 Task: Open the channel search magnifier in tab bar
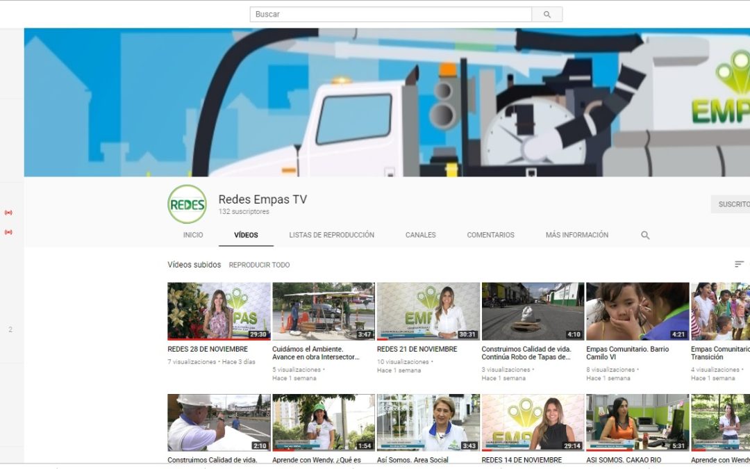[645, 236]
